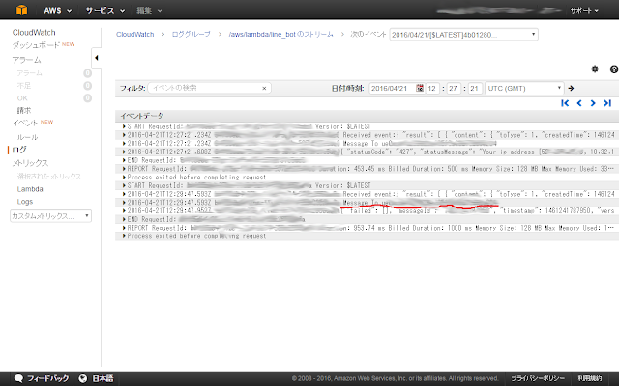Click the hour field showing 12
Image resolution: width=619 pixels, height=386 pixels.
click(x=432, y=88)
